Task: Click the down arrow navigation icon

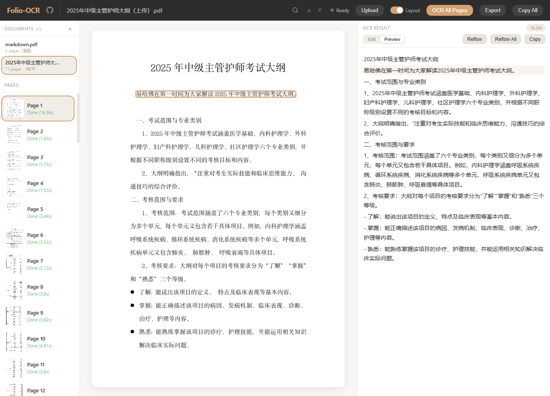Action: (320, 10)
